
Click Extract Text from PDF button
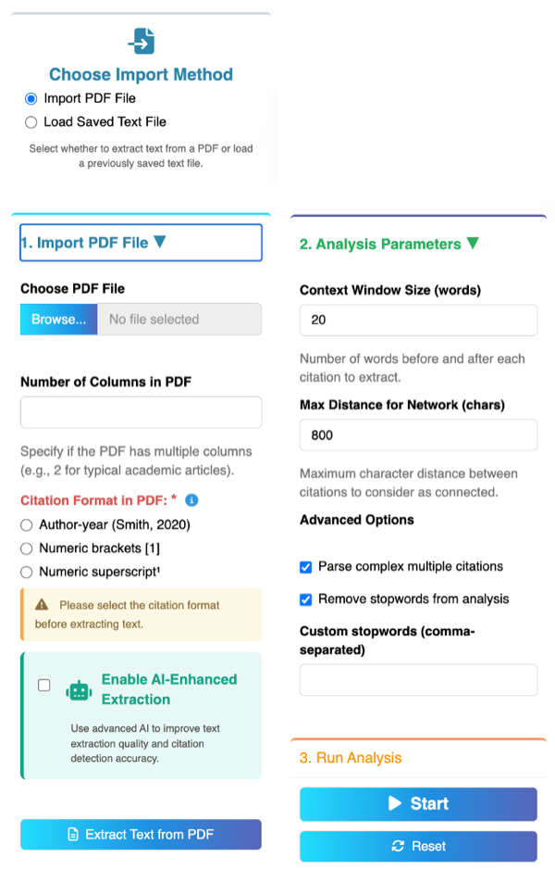(x=141, y=835)
